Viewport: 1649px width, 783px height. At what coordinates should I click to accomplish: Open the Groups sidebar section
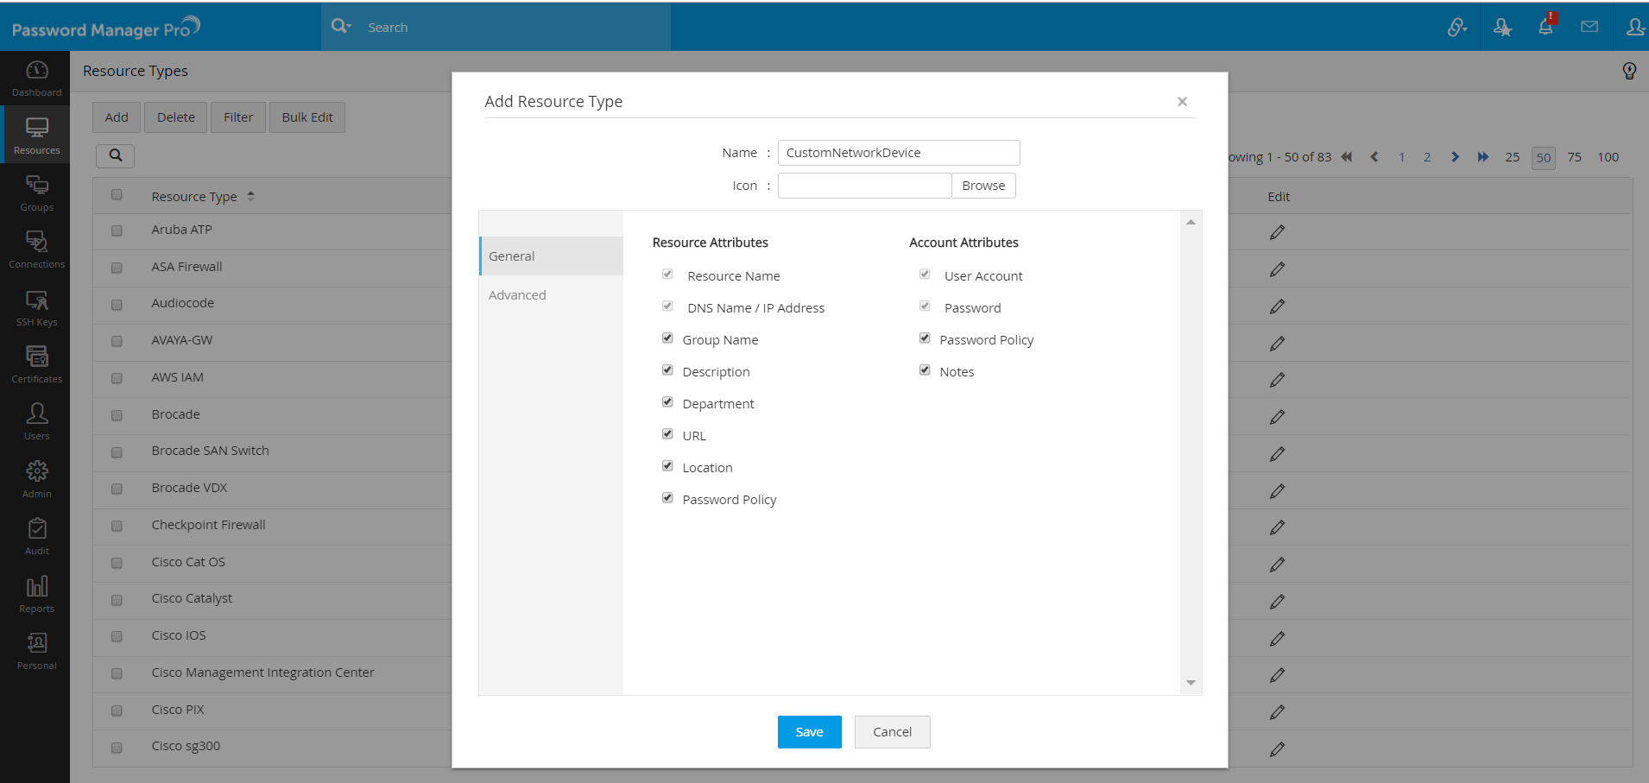point(36,193)
